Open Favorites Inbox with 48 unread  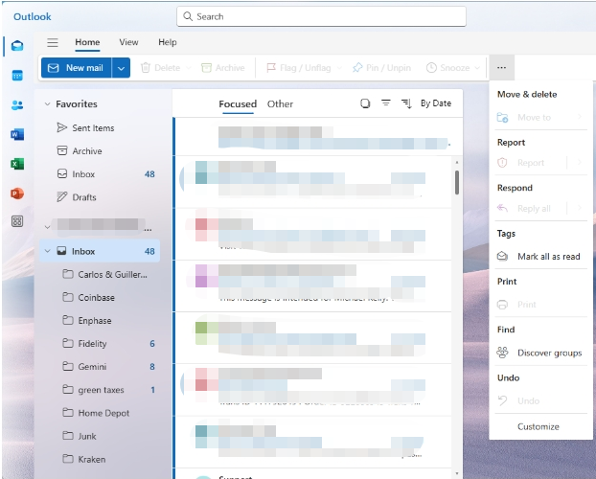(100, 174)
